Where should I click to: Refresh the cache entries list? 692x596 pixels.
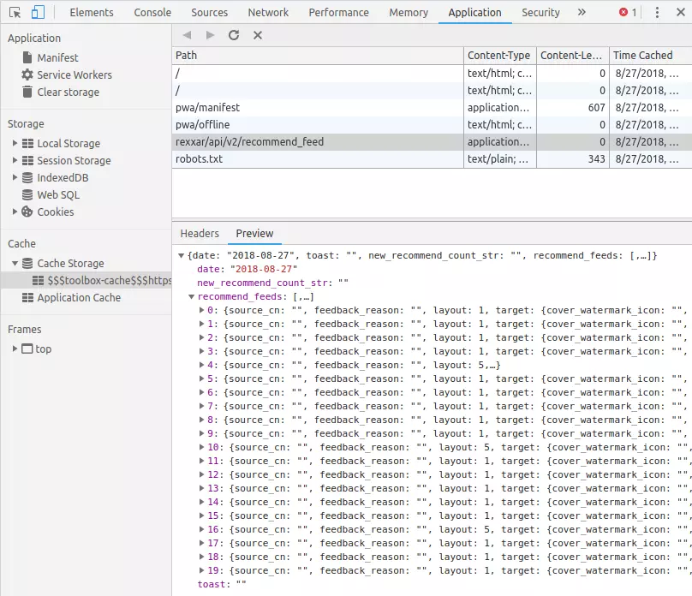234,35
